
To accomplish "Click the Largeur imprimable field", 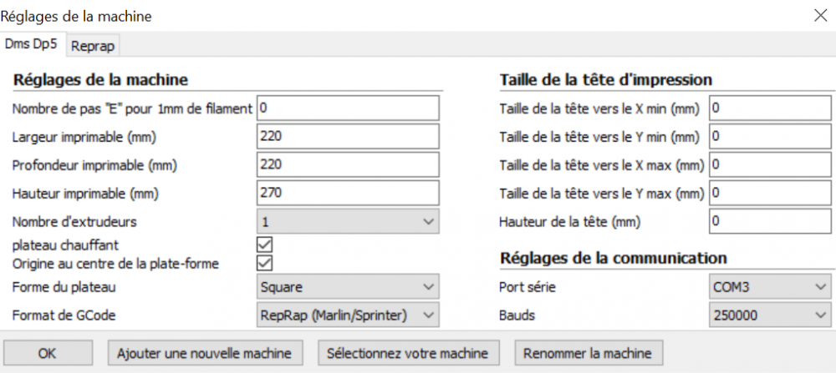I will (348, 136).
